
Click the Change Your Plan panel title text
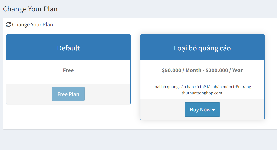[32, 25]
